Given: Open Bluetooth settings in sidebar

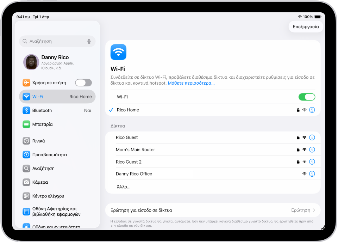Looking at the screenshot, I should point(57,110).
